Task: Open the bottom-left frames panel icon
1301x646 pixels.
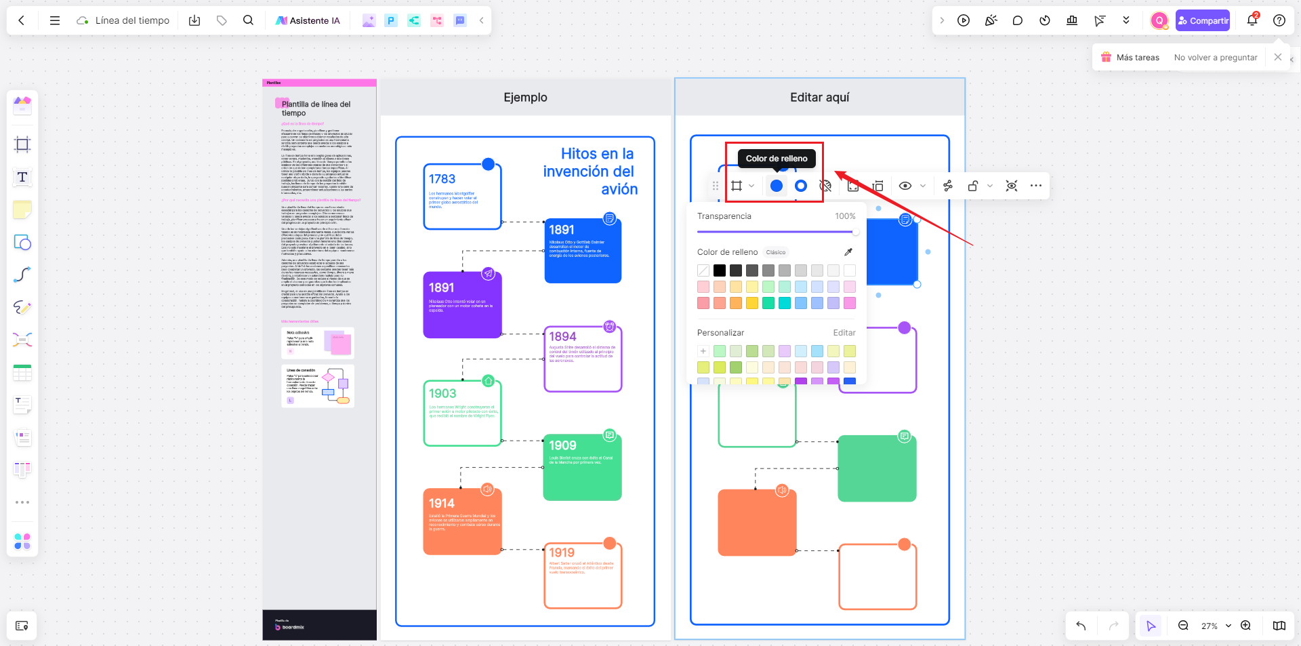Action: [22, 626]
